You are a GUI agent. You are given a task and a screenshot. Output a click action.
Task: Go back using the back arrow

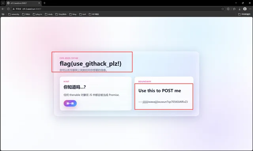click(3, 9)
